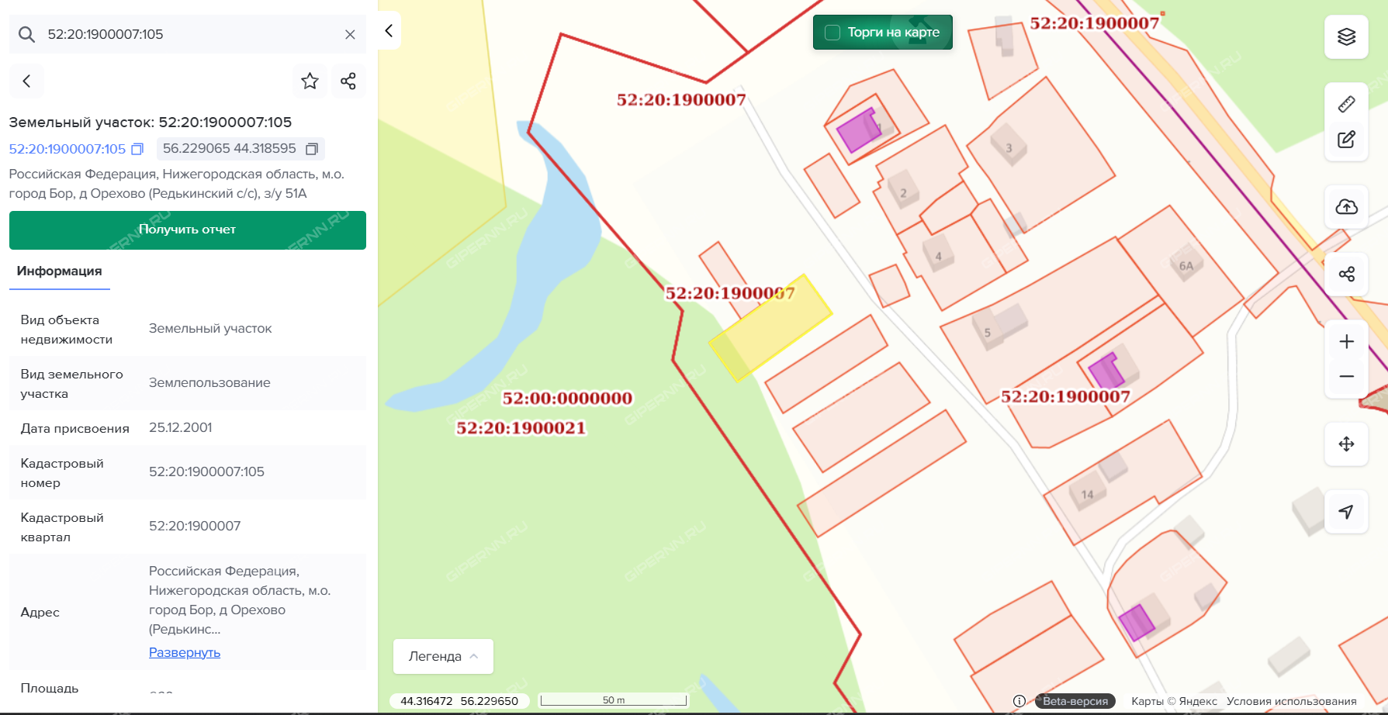Select the ruler measurement tool
Image resolution: width=1388 pixels, height=715 pixels.
1346,104
